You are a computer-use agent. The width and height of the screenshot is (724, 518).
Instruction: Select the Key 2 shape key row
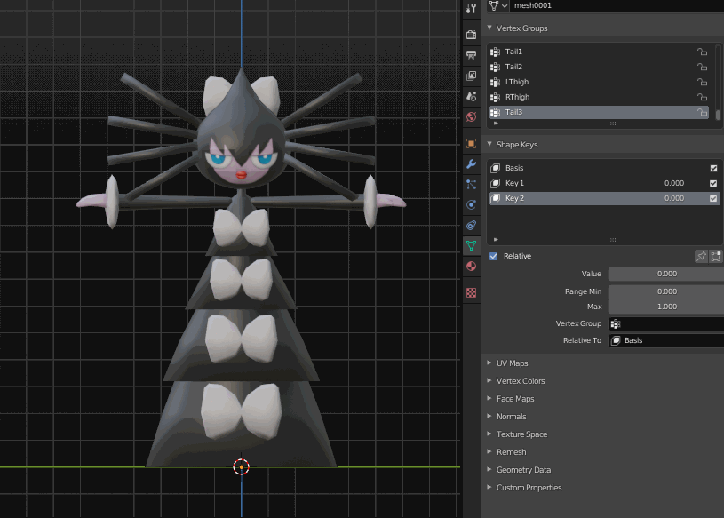605,198
